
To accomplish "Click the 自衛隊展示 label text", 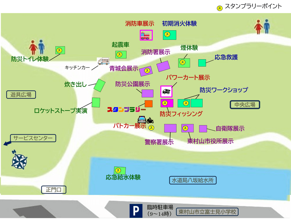I will (230, 128).
